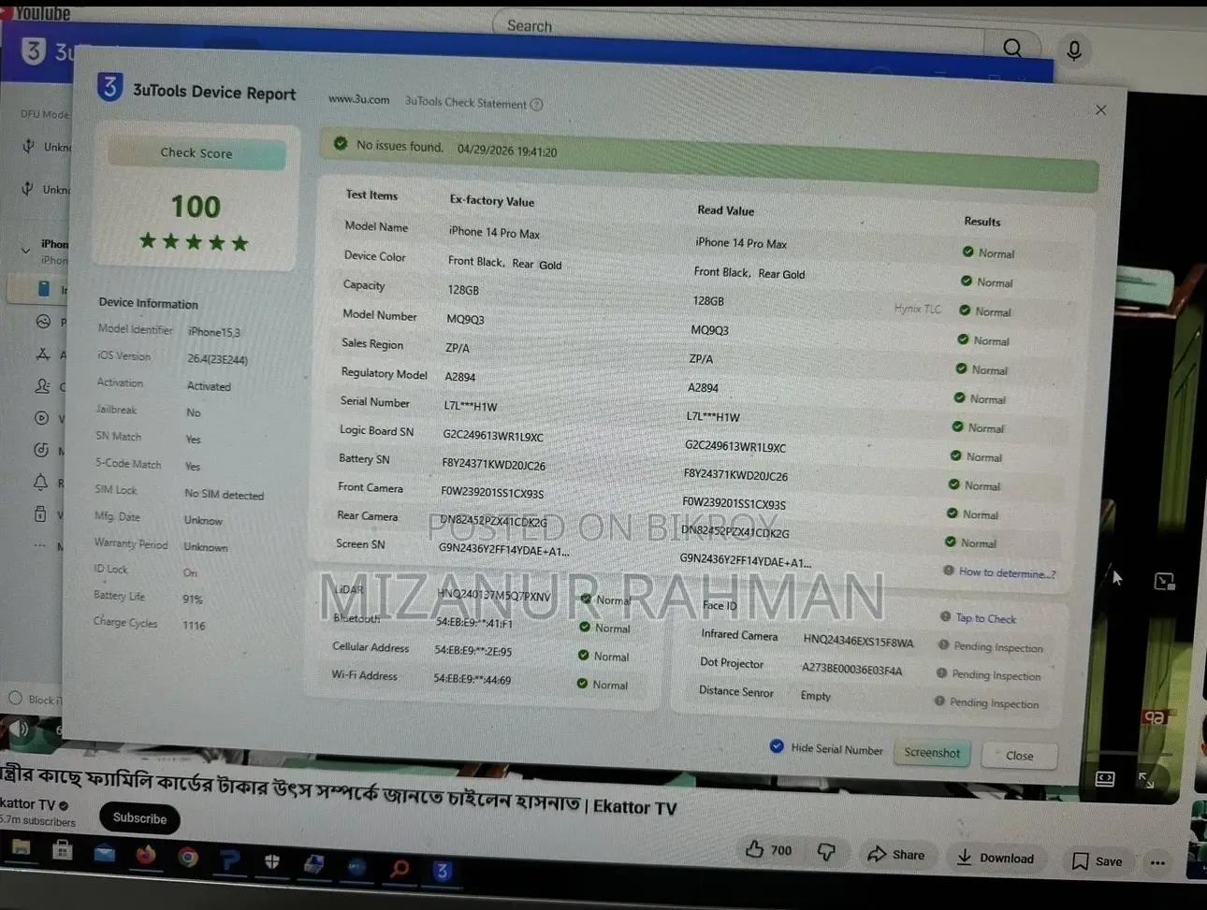Share the YouTube video
The height and width of the screenshot is (910, 1207).
(x=896, y=854)
